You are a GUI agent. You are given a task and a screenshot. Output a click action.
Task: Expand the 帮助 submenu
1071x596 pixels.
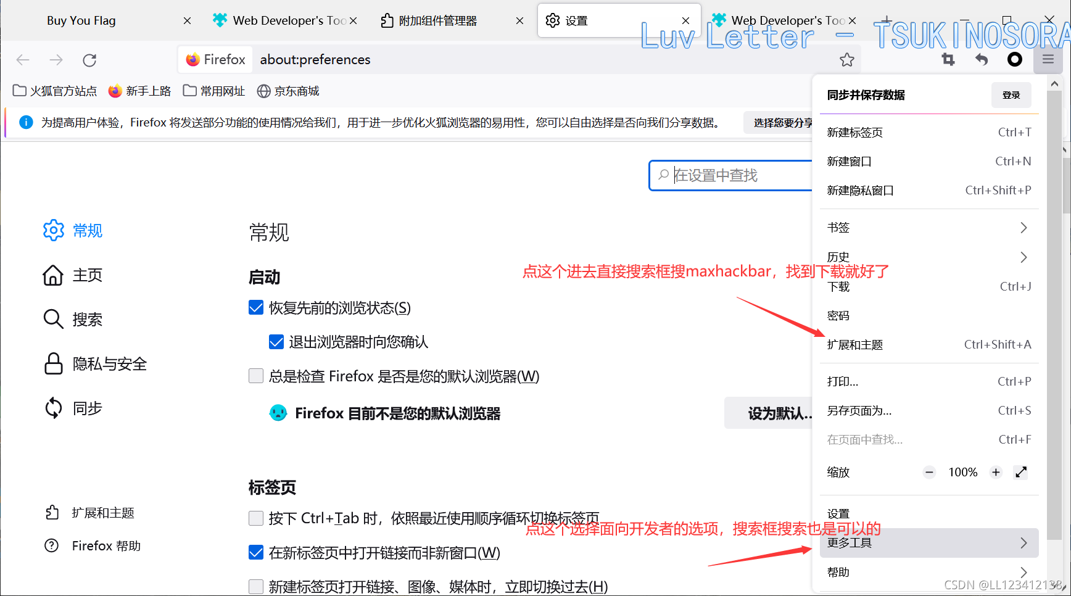click(x=929, y=573)
